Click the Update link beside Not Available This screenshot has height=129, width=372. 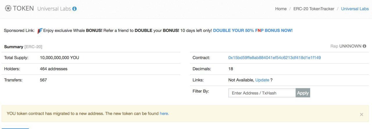(262, 80)
